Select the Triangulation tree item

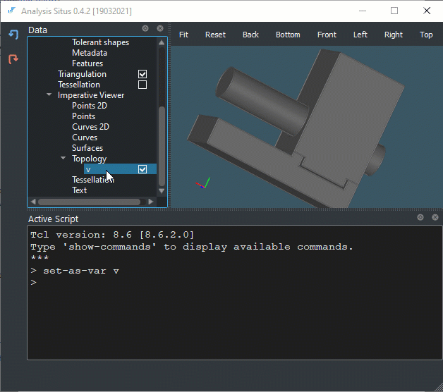tap(83, 74)
